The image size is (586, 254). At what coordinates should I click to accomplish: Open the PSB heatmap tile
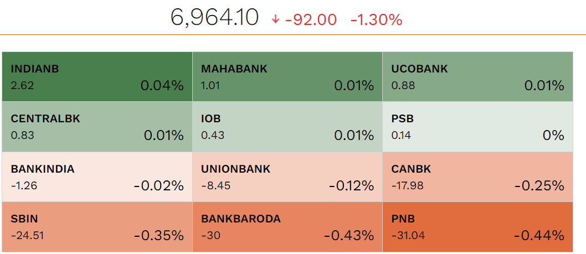(477, 127)
